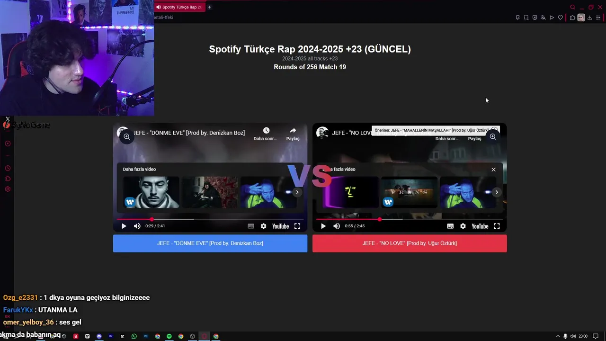Fullscreen the NO LOVE video
The image size is (606, 341).
[497, 226]
